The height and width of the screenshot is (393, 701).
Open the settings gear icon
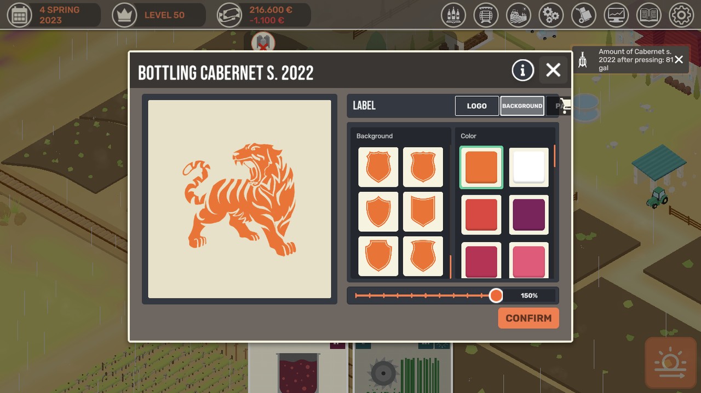[x=681, y=15]
